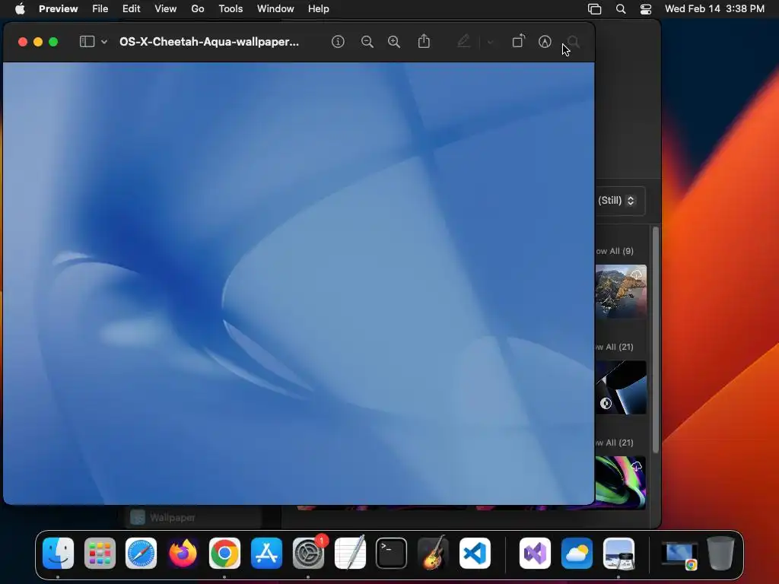Open Visual Studio Code from the Dock

pos(475,554)
